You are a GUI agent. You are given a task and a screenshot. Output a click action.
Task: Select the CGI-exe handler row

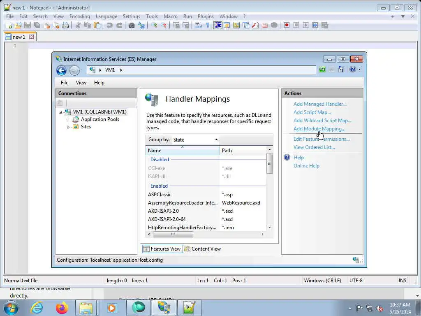tap(206, 168)
